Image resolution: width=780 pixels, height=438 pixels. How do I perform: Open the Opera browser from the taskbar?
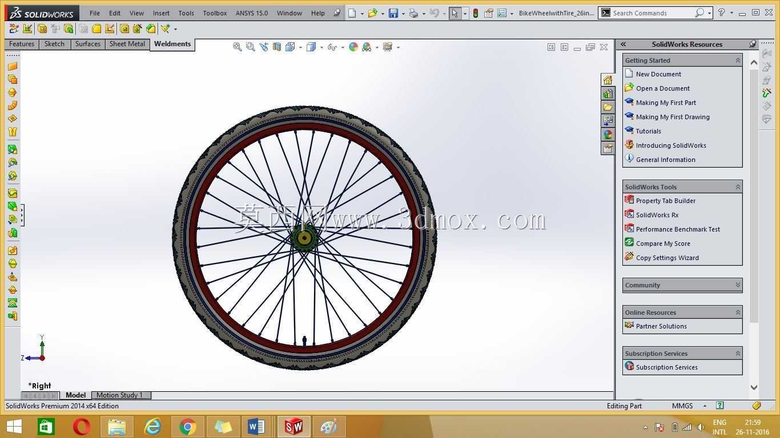(81, 427)
